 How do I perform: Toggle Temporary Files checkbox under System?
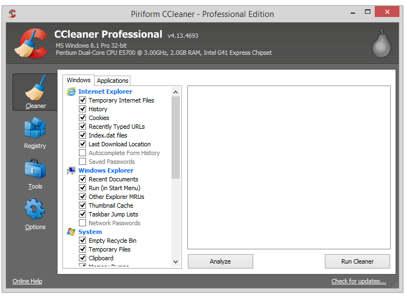point(83,249)
